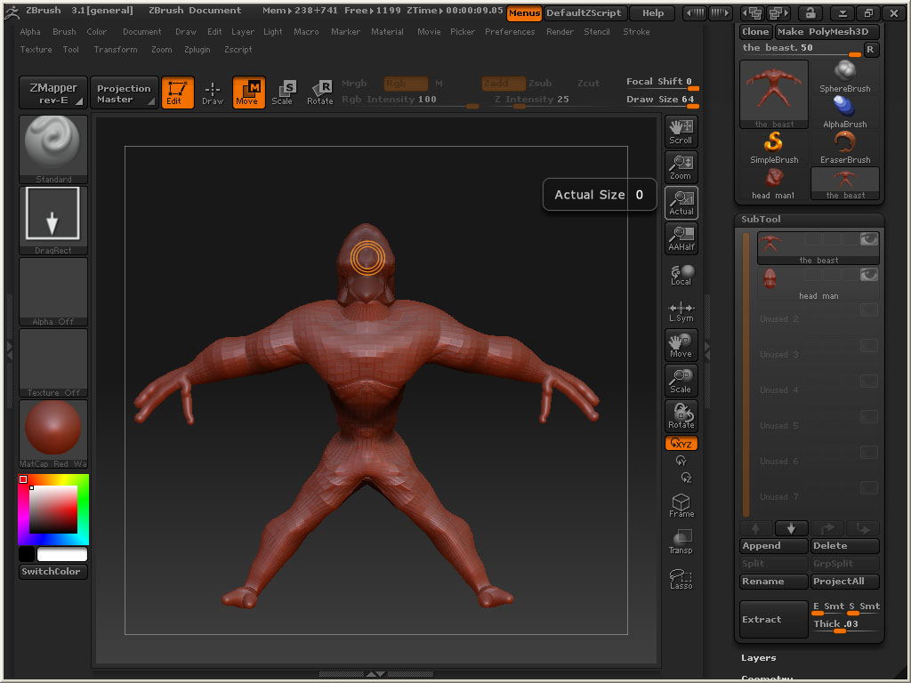Open the Zplugin menu
The image size is (911, 683).
pyautogui.click(x=198, y=50)
